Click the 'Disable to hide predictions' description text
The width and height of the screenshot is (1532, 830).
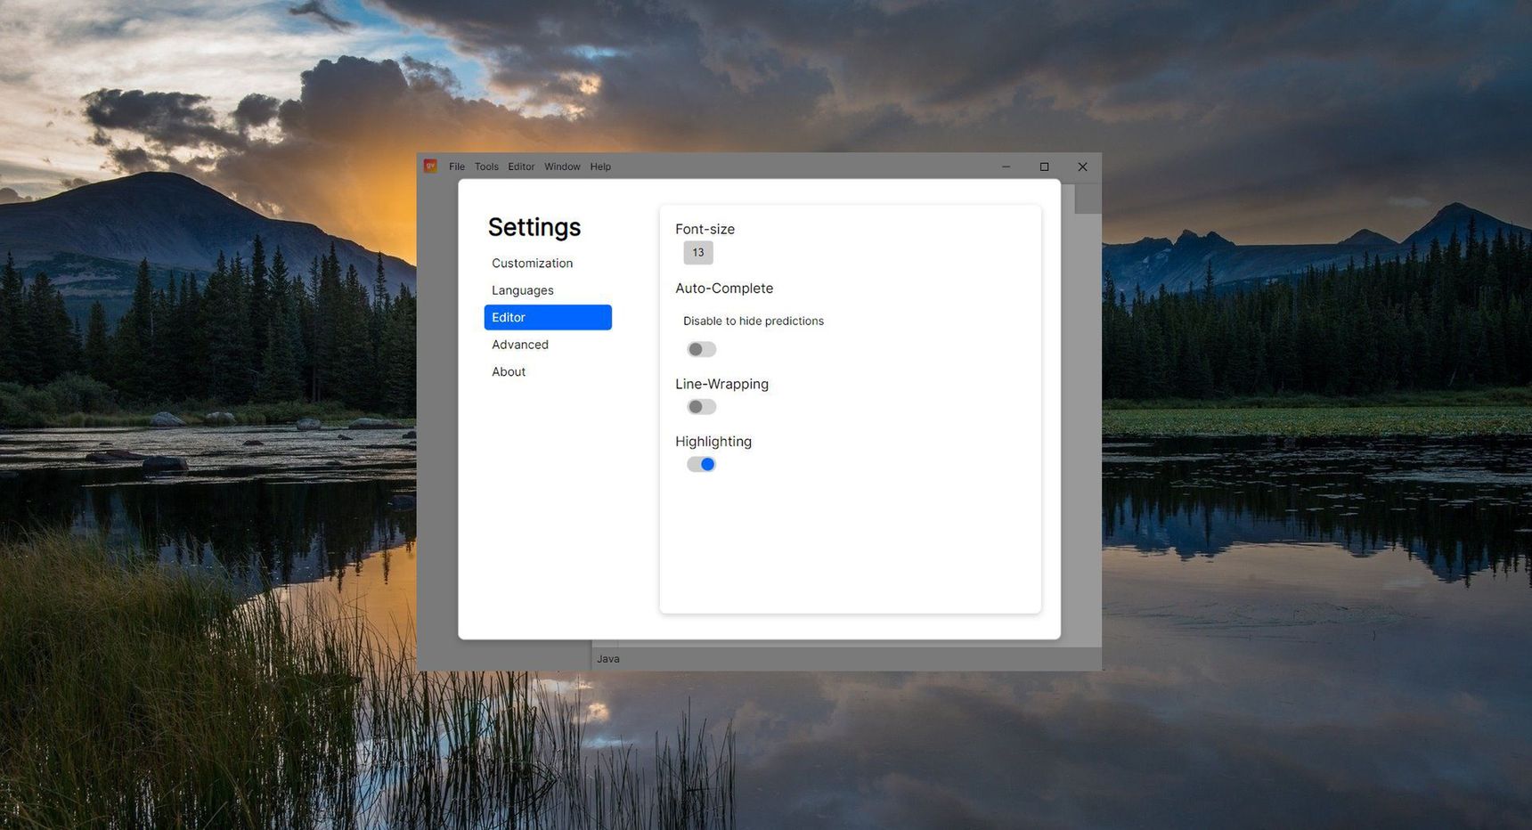(754, 321)
